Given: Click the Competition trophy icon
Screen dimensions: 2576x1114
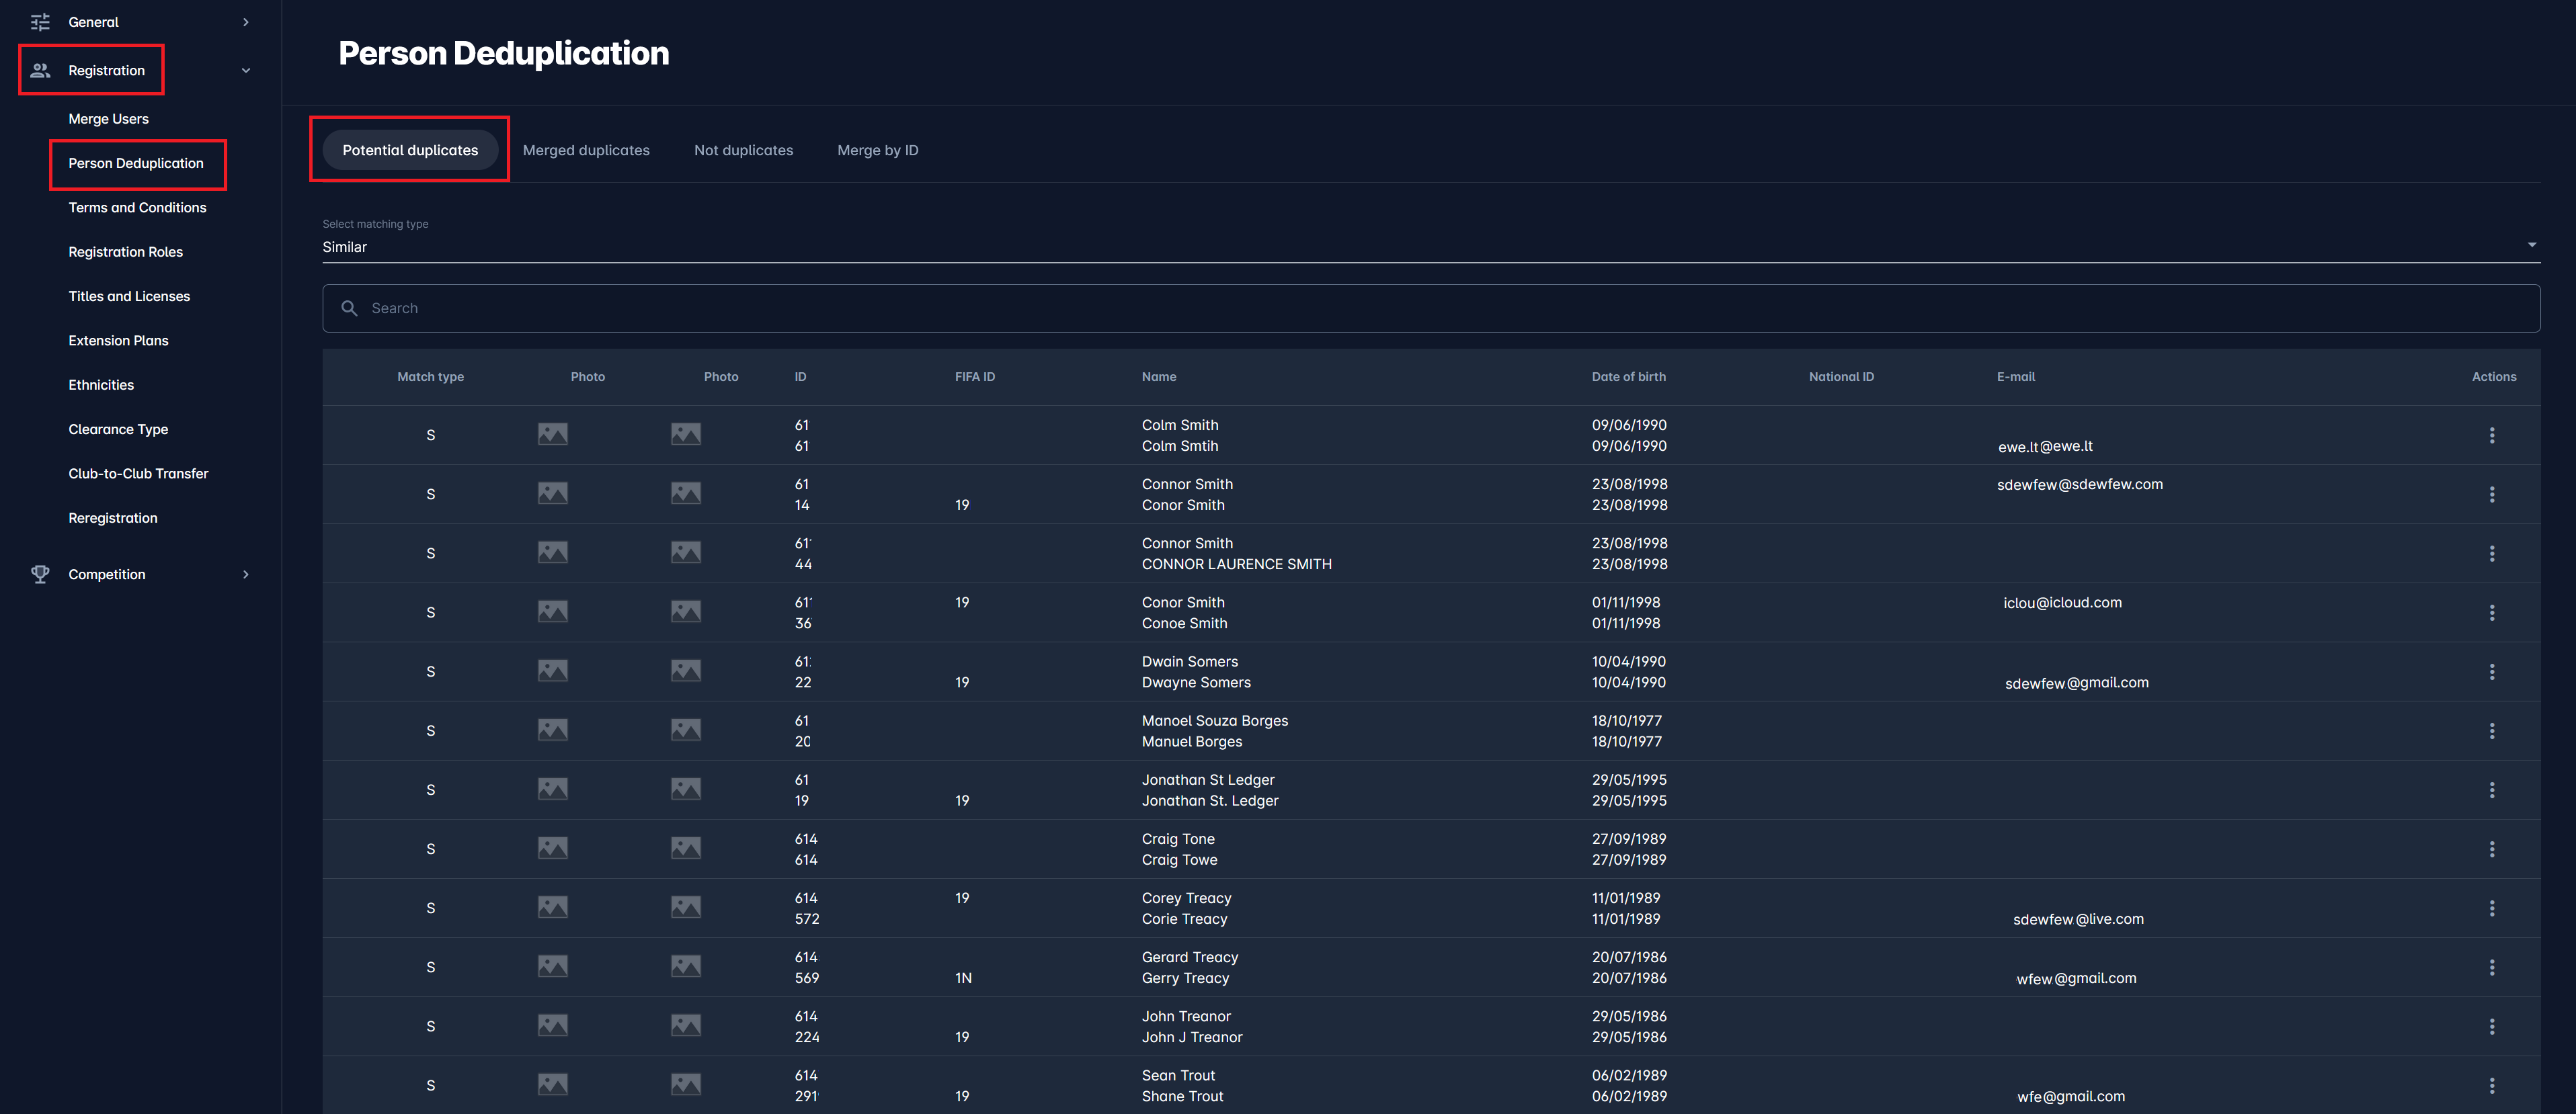Looking at the screenshot, I should tap(40, 574).
